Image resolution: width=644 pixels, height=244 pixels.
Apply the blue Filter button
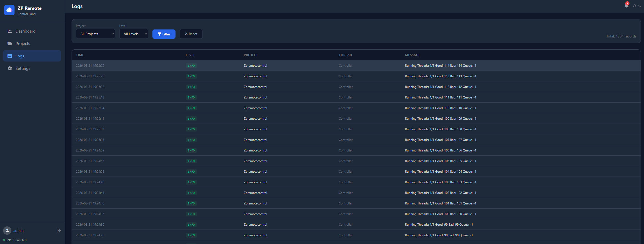(164, 34)
